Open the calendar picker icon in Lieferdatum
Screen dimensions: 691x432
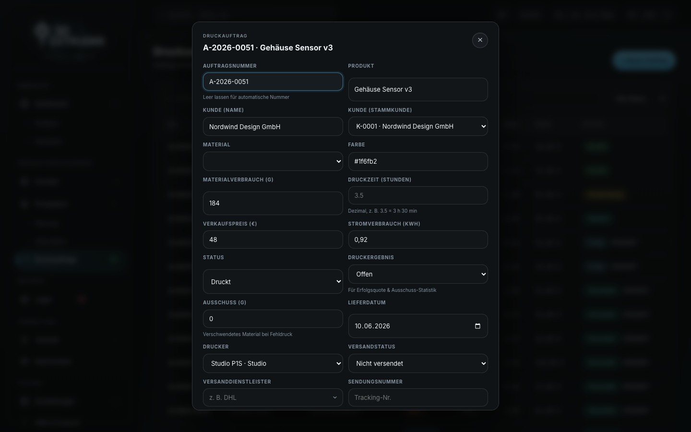tap(477, 326)
